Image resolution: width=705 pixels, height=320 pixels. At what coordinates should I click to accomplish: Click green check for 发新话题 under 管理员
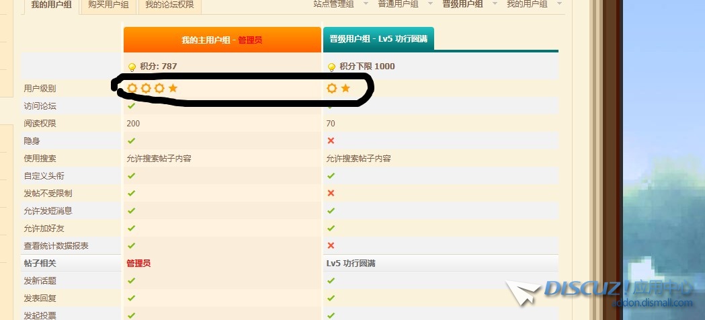[132, 280]
